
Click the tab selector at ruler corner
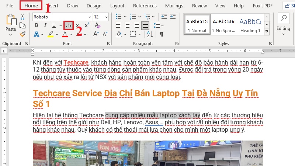pyautogui.click(x=4, y=51)
